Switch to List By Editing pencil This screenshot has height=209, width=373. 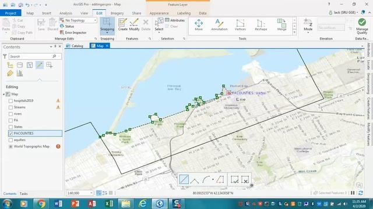[x=40, y=65]
